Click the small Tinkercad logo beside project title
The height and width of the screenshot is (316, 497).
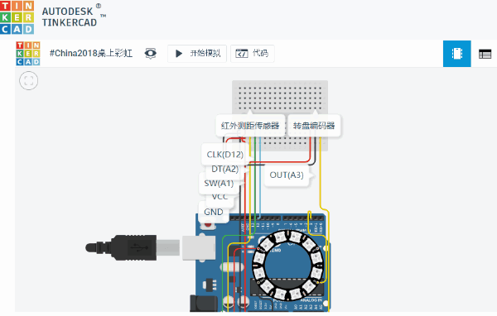pos(28,54)
